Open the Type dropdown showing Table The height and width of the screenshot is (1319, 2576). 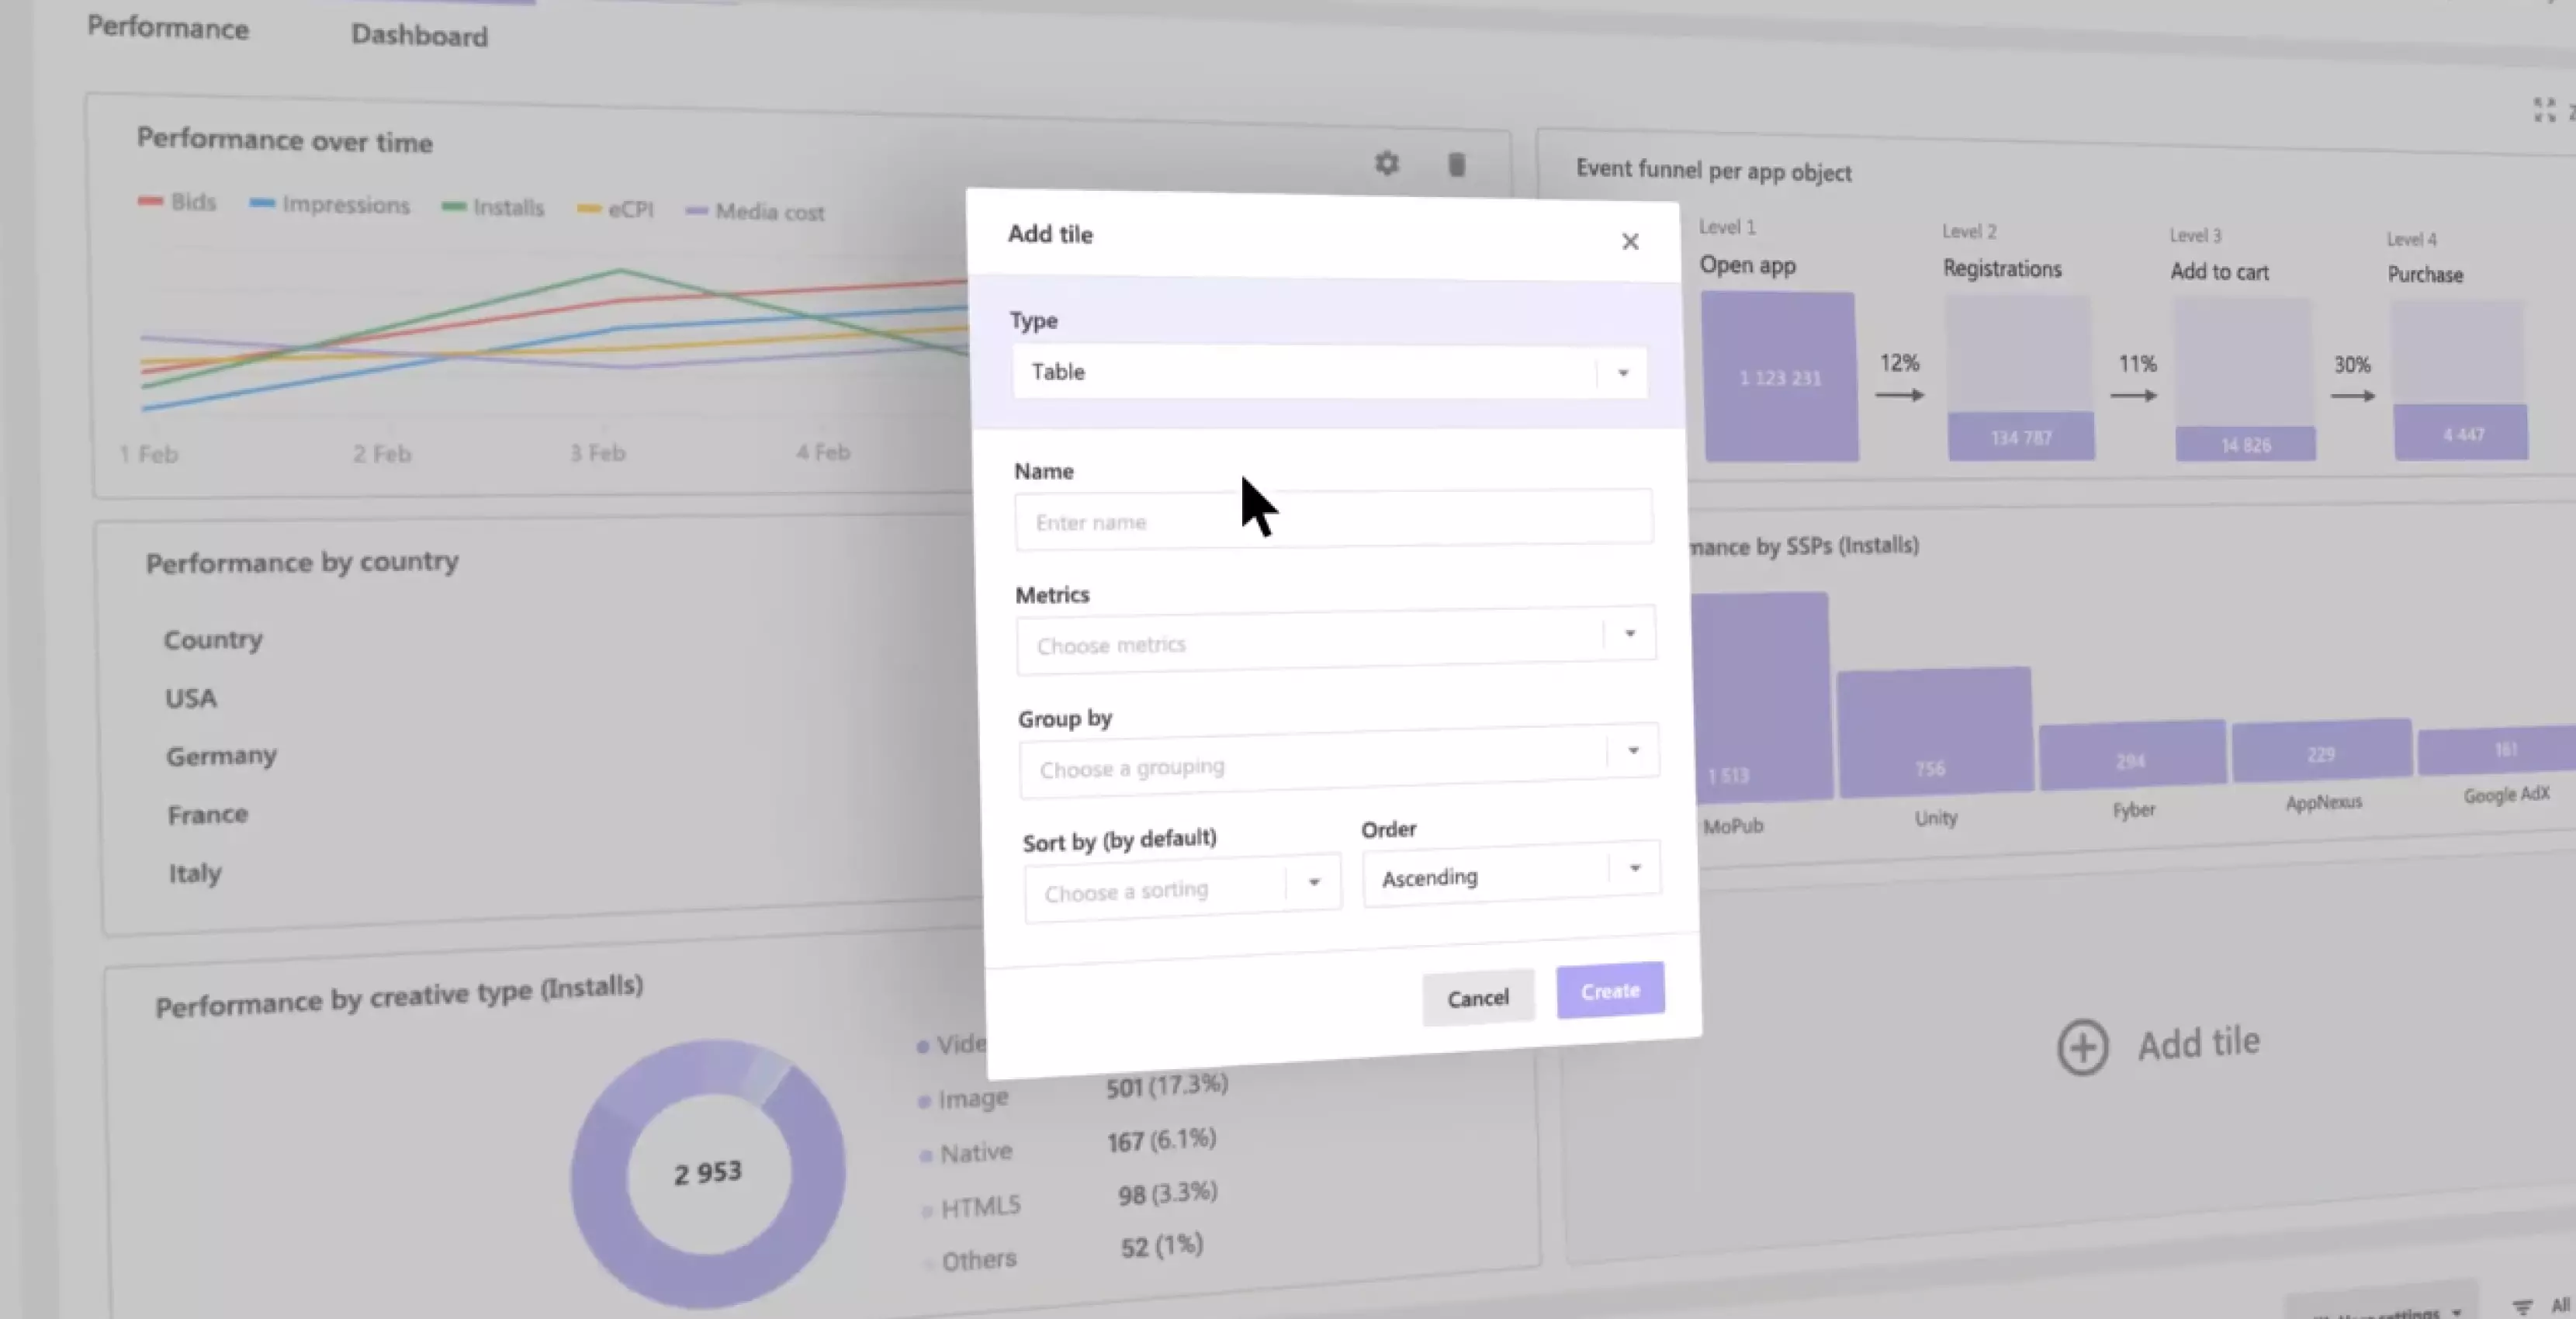pos(1329,372)
